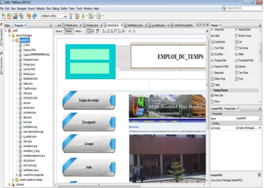
Task: Open the Sort Mode dropdown arrow
Action: click(260, 128)
